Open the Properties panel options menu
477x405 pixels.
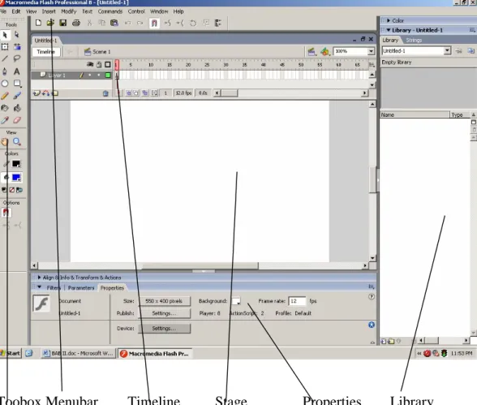(372, 287)
